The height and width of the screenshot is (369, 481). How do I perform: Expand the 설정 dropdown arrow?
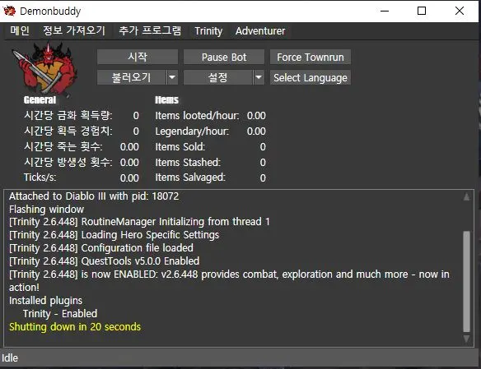click(259, 77)
